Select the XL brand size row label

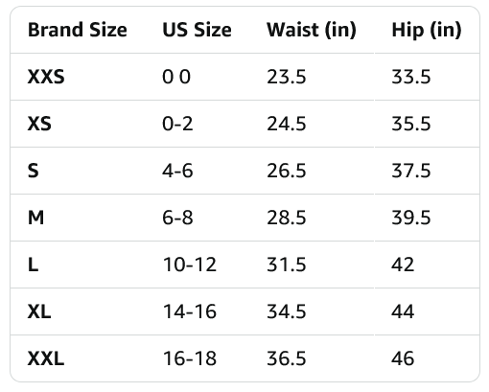[39, 311]
